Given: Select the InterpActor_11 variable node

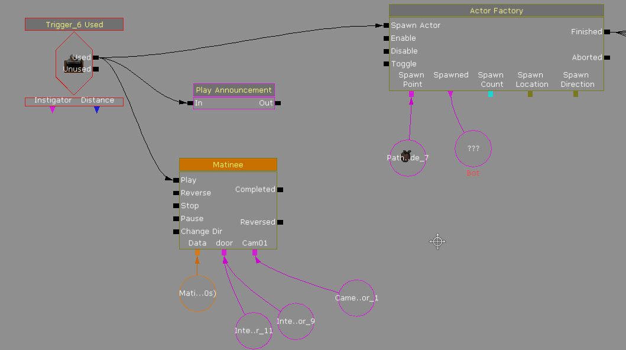Looking at the screenshot, I should pyautogui.click(x=254, y=330).
